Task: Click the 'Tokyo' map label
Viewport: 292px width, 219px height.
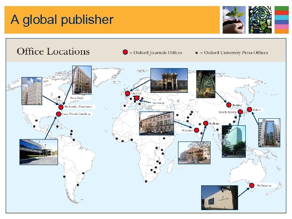Action: [x=257, y=110]
